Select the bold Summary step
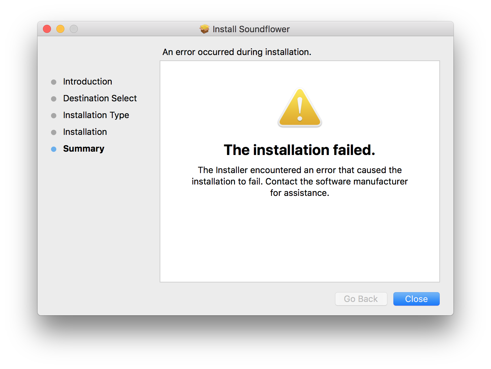The height and width of the screenshot is (369, 491). 84,149
